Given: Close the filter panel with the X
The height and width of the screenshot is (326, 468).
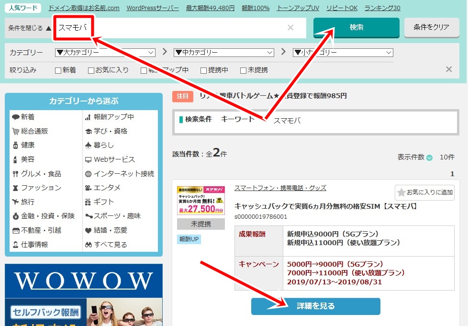Looking at the screenshot, I should 448,69.
